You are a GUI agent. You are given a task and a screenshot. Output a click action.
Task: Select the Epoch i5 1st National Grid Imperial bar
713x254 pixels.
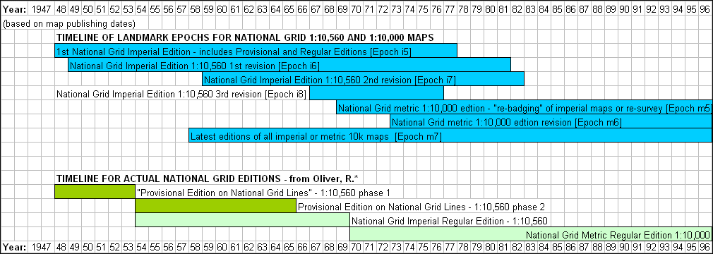coord(256,50)
